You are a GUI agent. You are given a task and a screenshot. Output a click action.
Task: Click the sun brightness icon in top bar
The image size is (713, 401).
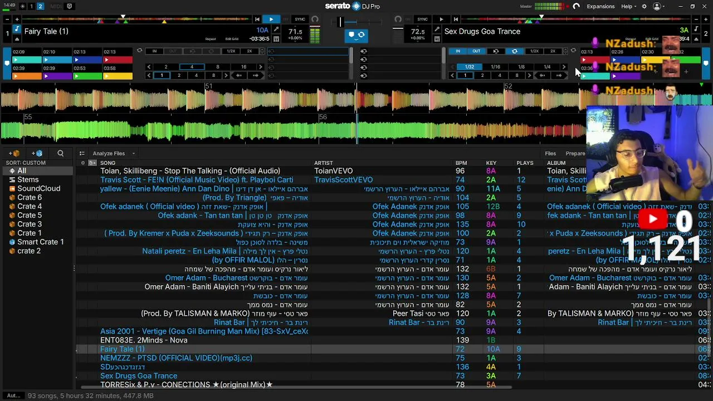click(x=22, y=6)
